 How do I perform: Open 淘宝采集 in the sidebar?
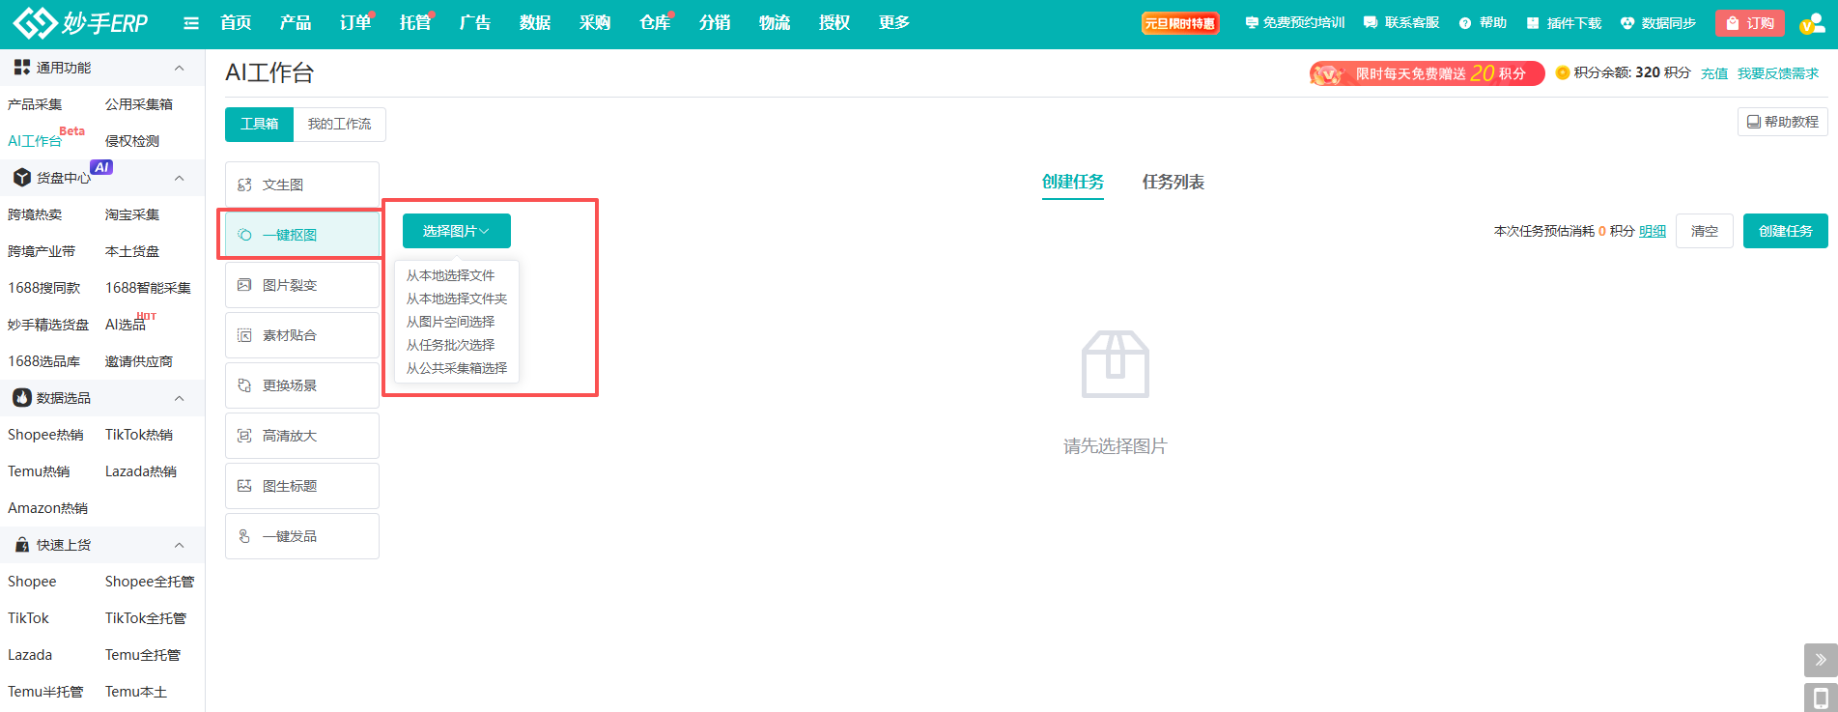click(132, 214)
